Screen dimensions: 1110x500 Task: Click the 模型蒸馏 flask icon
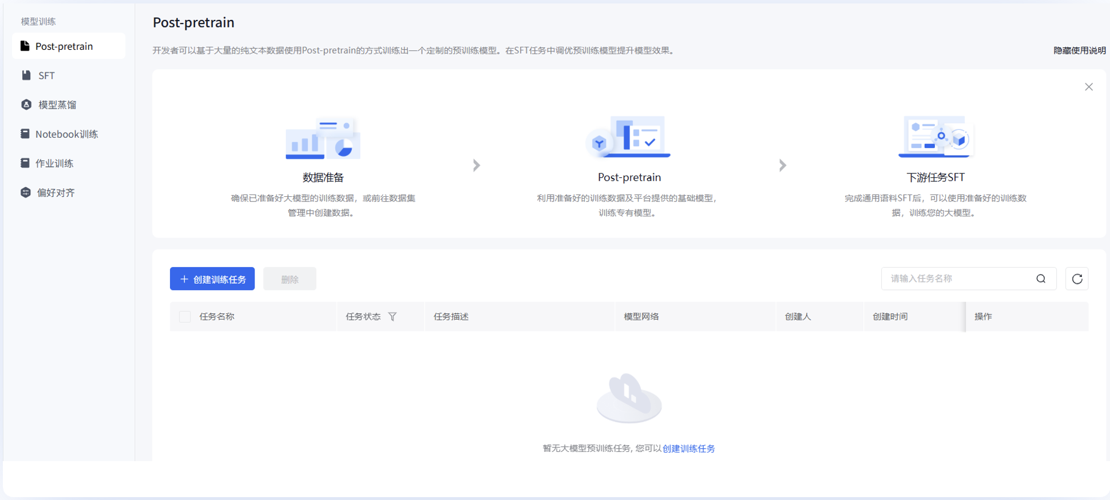tap(26, 104)
